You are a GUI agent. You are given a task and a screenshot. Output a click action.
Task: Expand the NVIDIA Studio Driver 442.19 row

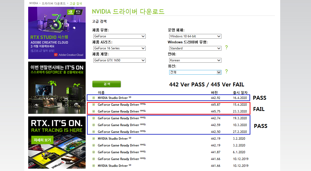94,138
